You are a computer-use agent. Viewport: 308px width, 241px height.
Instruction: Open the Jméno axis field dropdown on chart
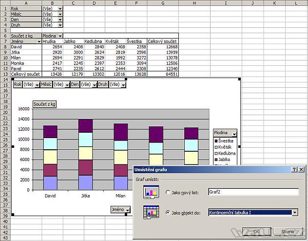point(128,210)
